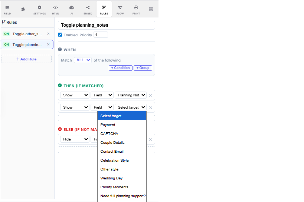Click the WHEN help question icon

coord(60,50)
